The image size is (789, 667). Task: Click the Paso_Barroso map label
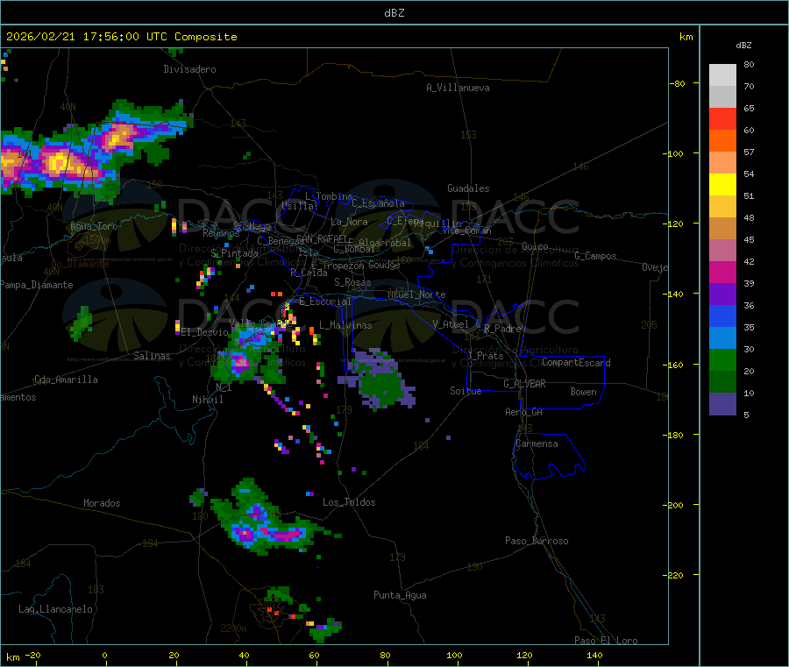(537, 541)
